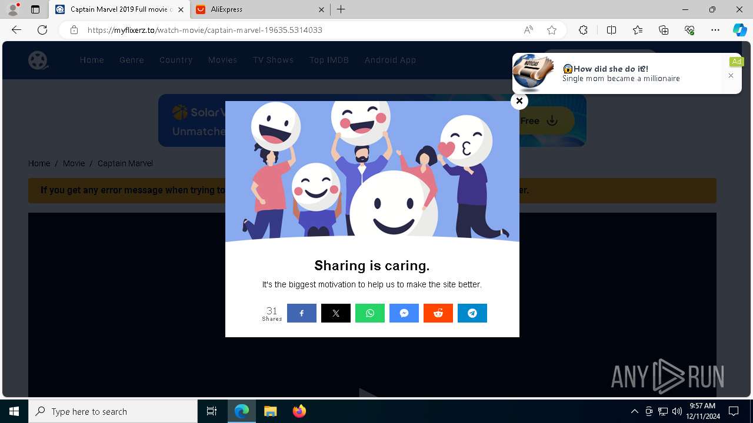This screenshot has width=753, height=423.
Task: Open a new browser tab
Action: pos(341,9)
